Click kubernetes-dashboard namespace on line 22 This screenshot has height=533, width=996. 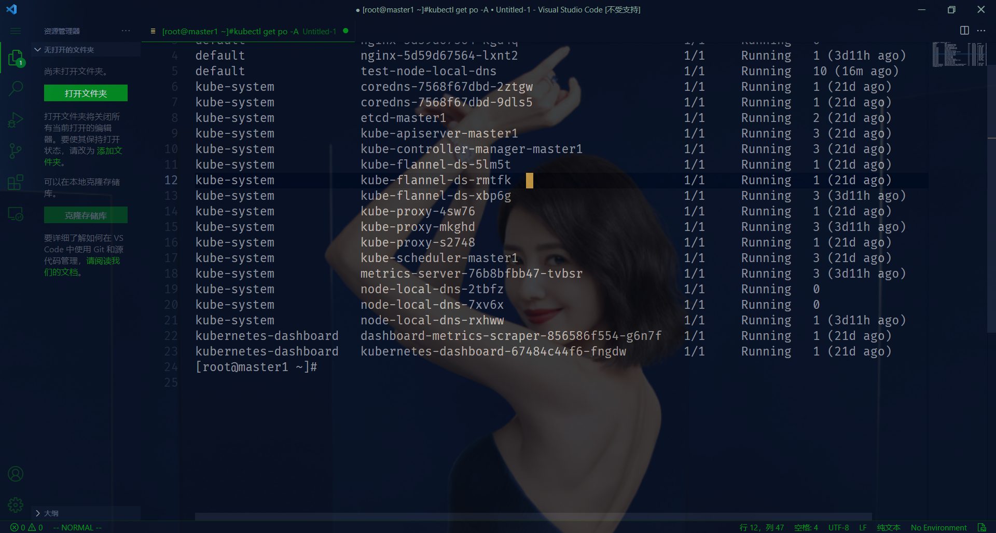pyautogui.click(x=267, y=336)
